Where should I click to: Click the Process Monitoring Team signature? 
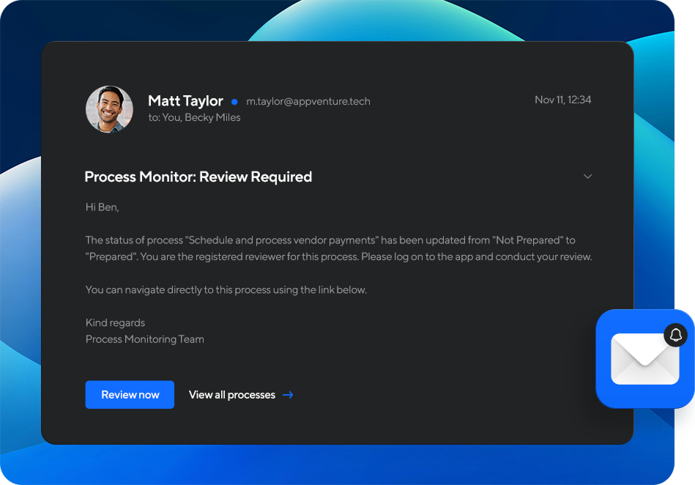144,339
